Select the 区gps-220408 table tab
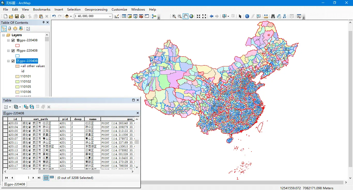Image resolution: width=353 pixels, height=190 pixels. [x=15, y=184]
